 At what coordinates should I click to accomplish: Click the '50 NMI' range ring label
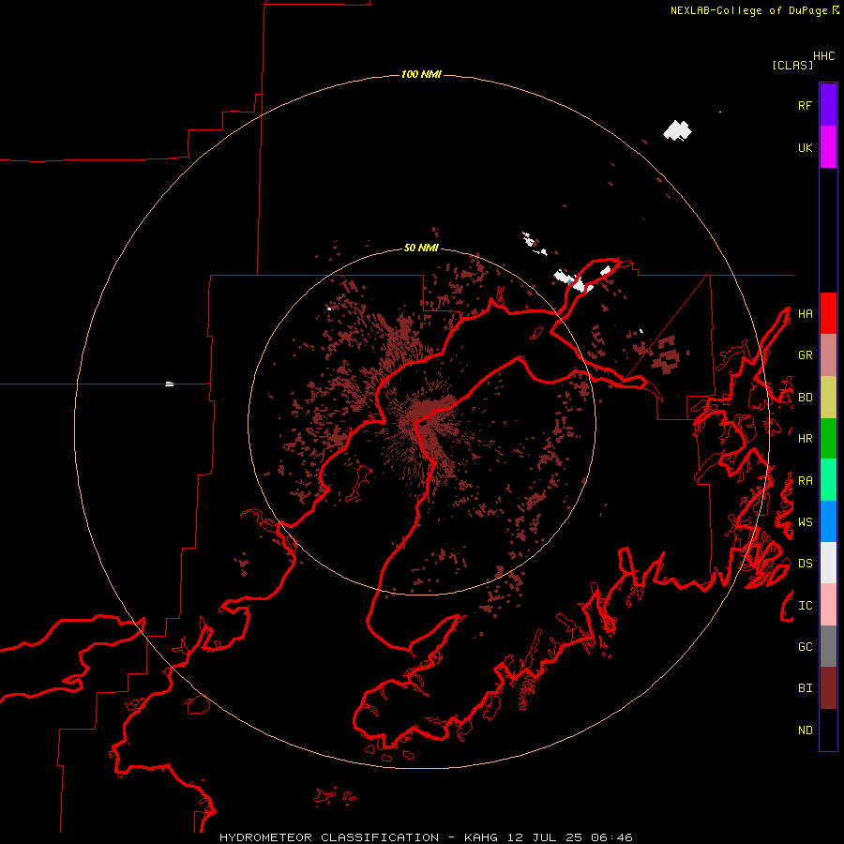(x=421, y=248)
